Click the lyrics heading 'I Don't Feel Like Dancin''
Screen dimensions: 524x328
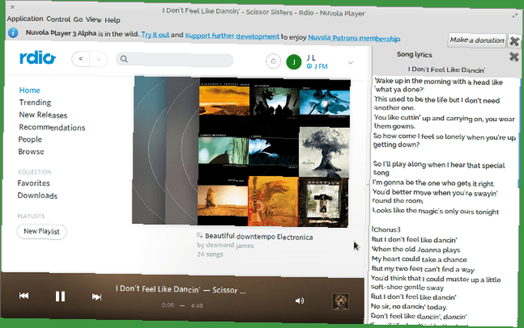point(446,70)
